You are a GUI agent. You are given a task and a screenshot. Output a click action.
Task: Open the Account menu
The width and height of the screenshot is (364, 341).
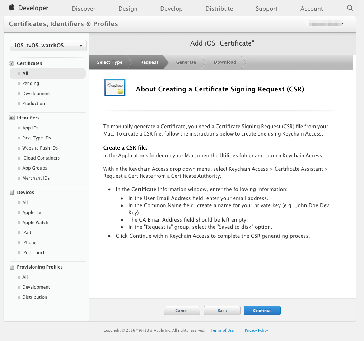point(312,9)
